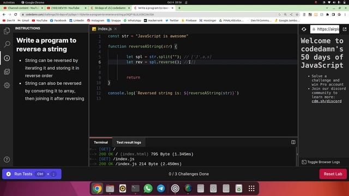Screen dimensions: 349x196
Task: Open preview in a new window icon
Action: pos(345,29)
